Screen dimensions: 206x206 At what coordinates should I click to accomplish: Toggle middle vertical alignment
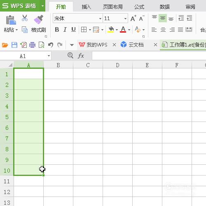tap(163, 18)
